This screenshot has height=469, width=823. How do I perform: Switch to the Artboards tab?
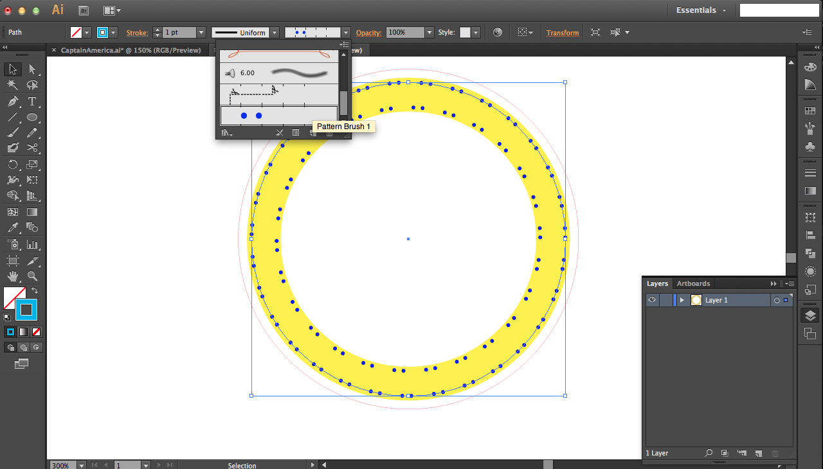(x=693, y=283)
